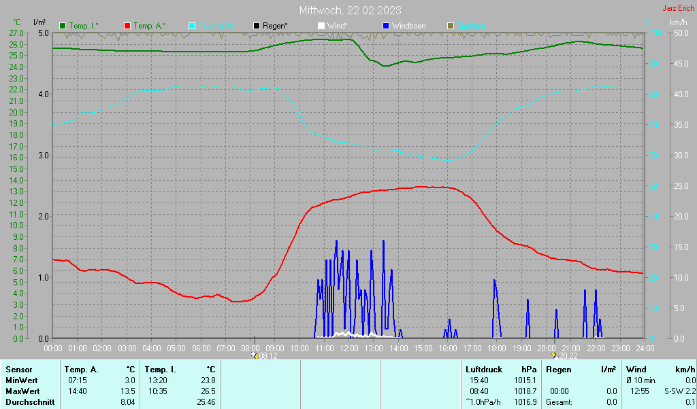
Task: Click the 10:35 maximum time for Temp. I.
Action: [158, 392]
